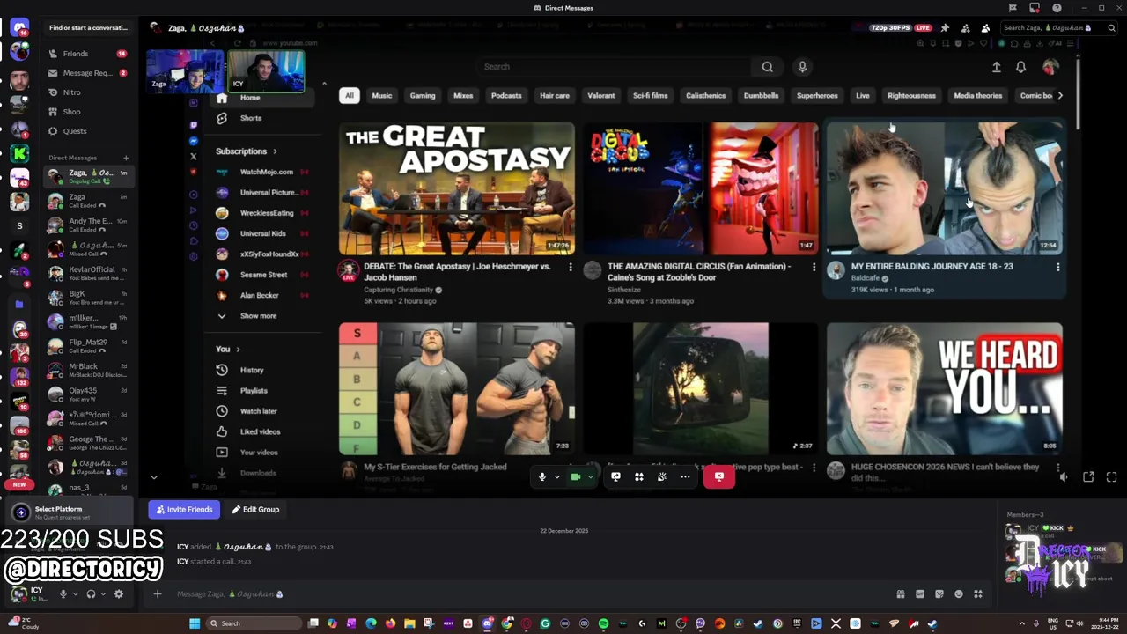Open Discord user settings gear
The image size is (1127, 634).
click(x=119, y=594)
